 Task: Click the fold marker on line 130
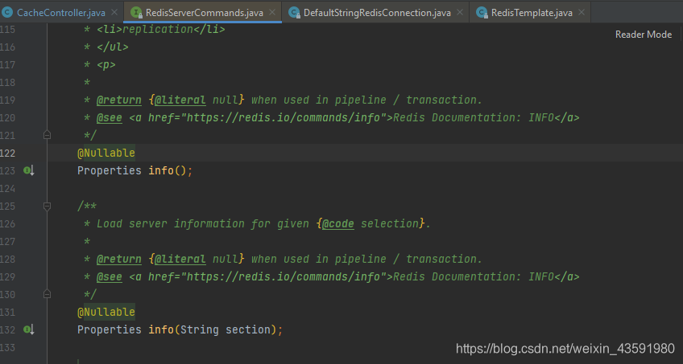point(47,294)
